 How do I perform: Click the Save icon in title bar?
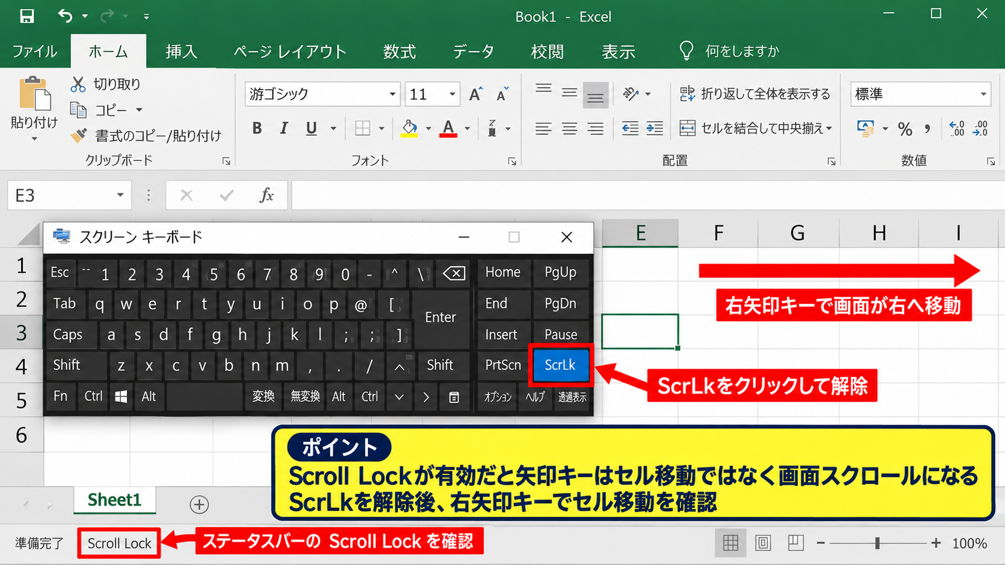(27, 16)
